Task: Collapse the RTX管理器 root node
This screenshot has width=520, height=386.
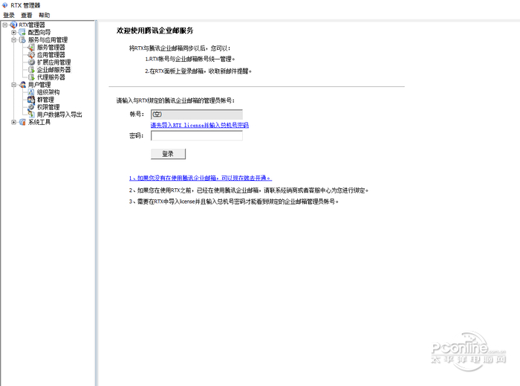Action: coord(5,25)
